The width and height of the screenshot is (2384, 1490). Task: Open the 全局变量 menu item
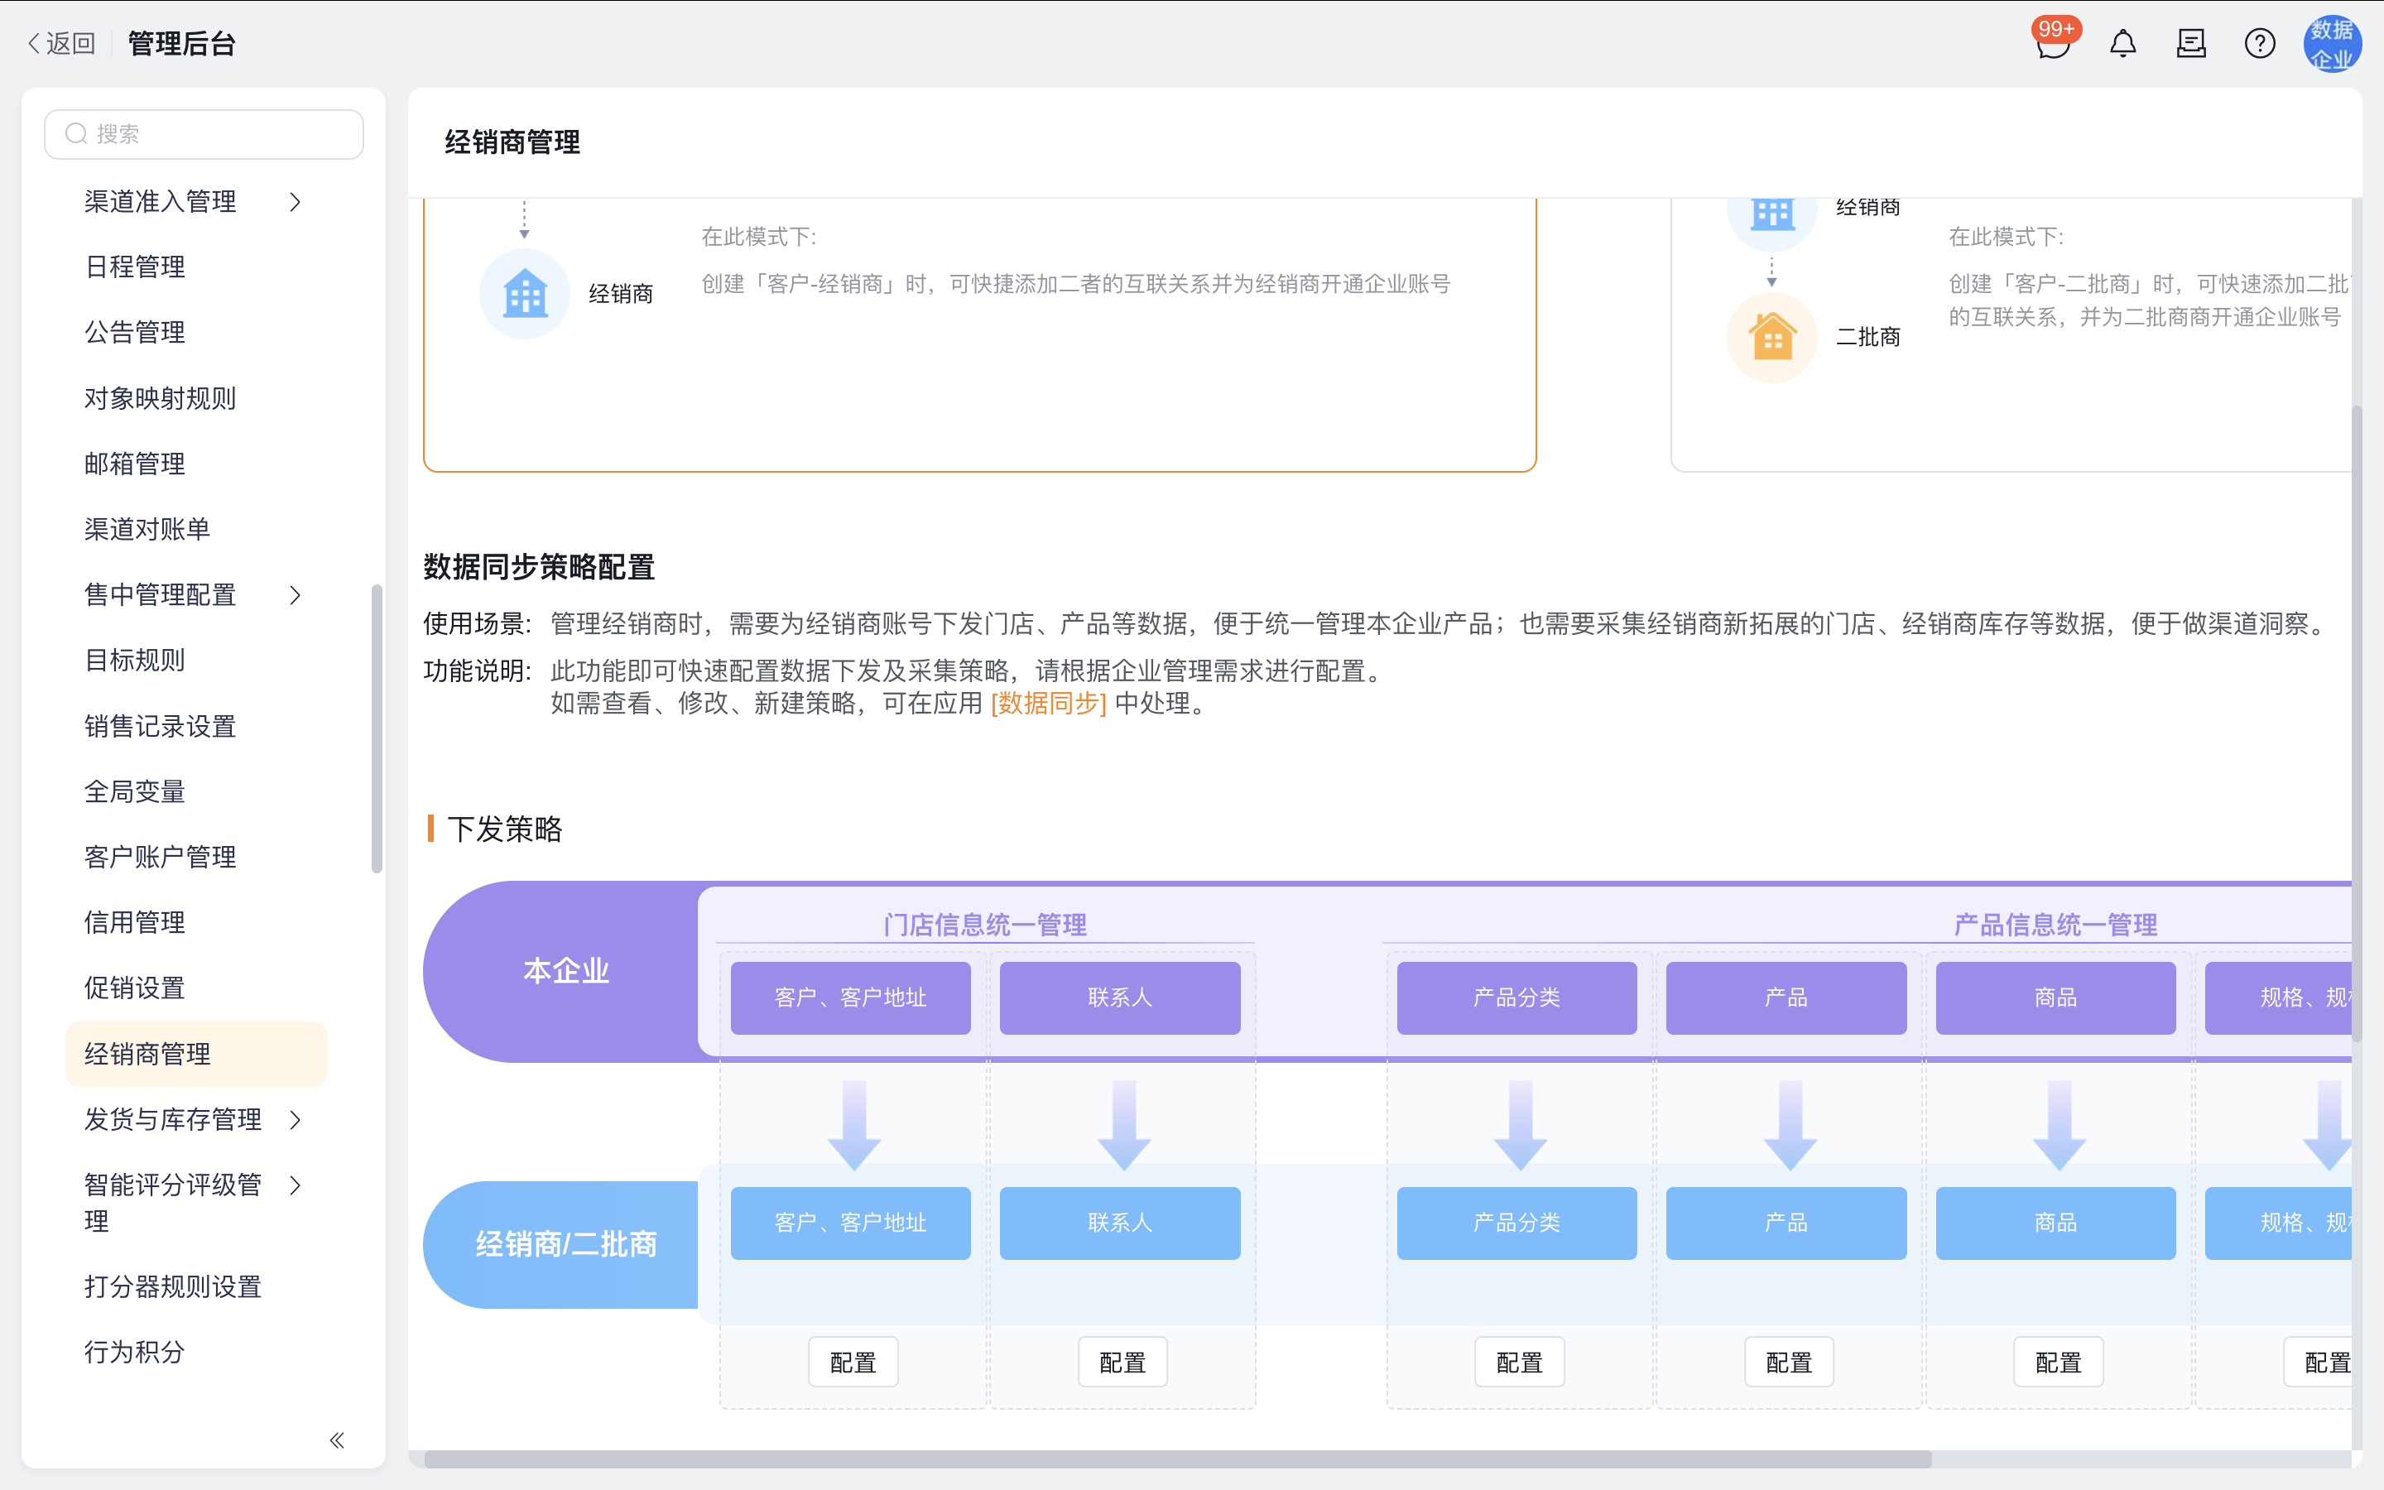[196, 791]
